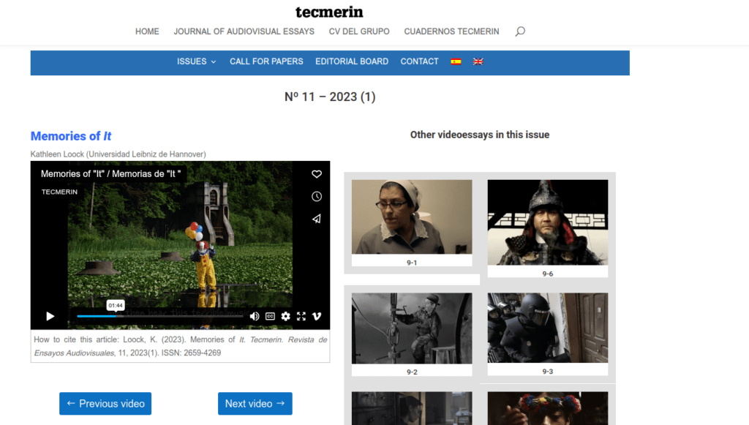Open TECMERIN channel link in player
The image size is (749, 425).
tap(59, 192)
